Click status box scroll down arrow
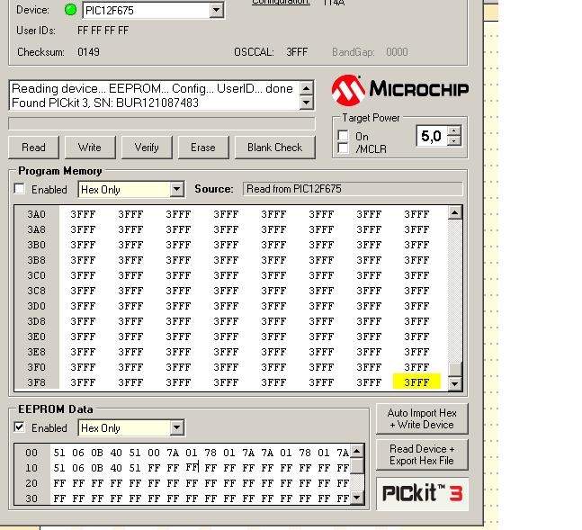Image resolution: width=582 pixels, height=530 pixels. (x=306, y=103)
